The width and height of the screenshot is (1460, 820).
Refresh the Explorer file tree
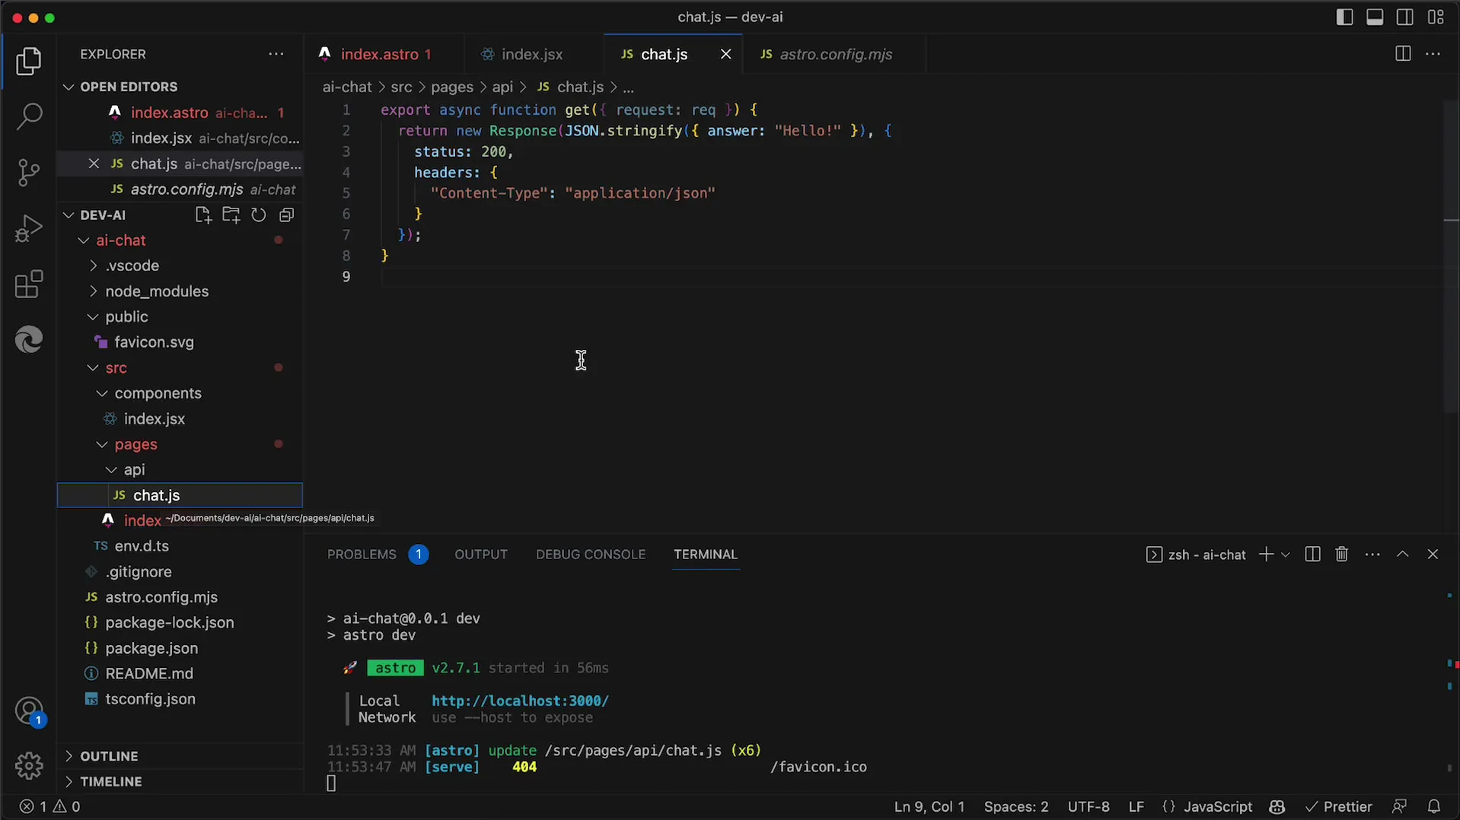pyautogui.click(x=259, y=215)
